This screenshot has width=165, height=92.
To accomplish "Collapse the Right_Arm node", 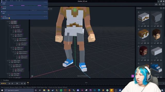I will coord(11,48).
